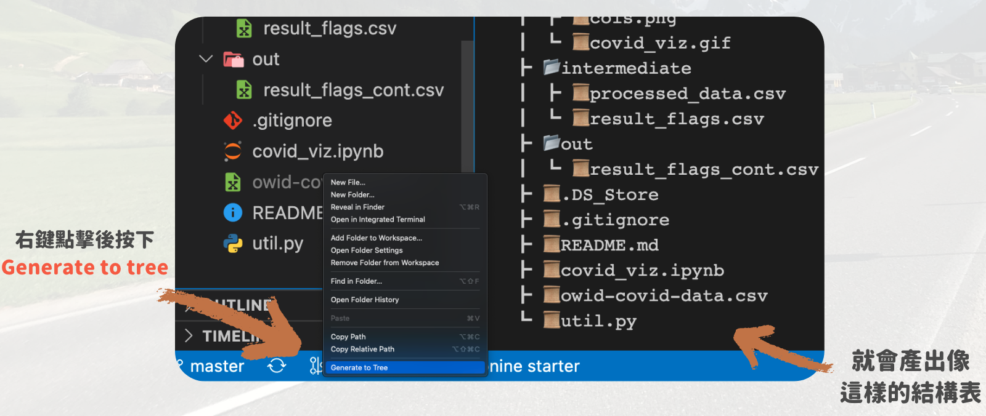Click the explorer vertical scrollbar
This screenshot has height=416, width=986.
tap(467, 105)
